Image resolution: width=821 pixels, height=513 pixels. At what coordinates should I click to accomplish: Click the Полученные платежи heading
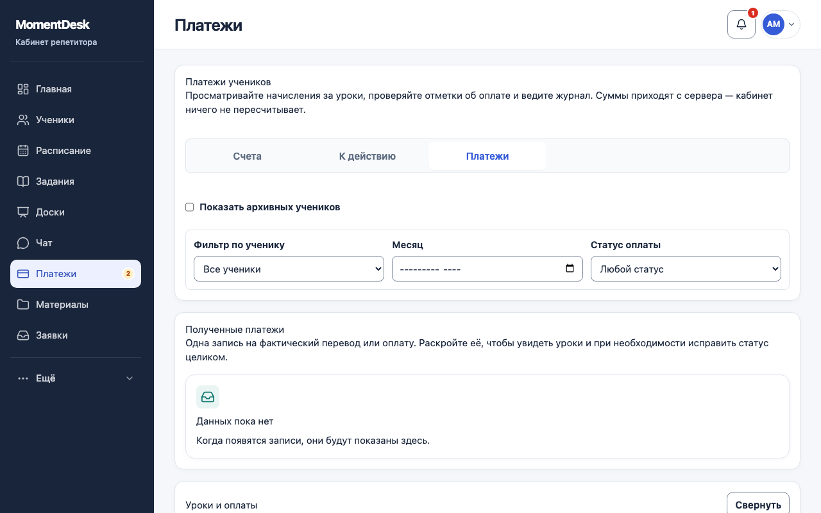click(235, 330)
